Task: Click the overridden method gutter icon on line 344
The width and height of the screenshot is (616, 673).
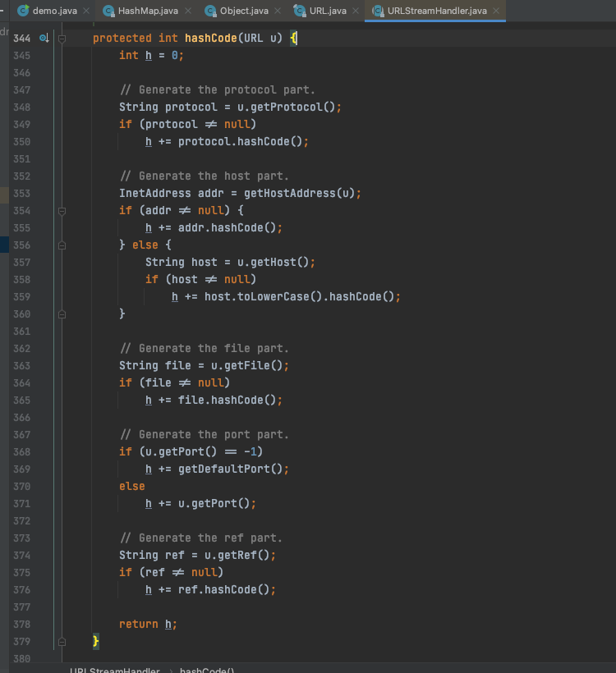Action: pyautogui.click(x=44, y=39)
